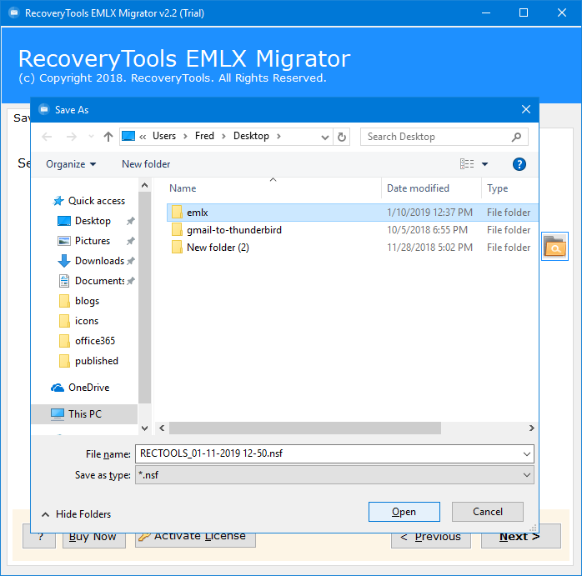Click pin icon beside Desktop
The image size is (582, 576).
tap(130, 221)
